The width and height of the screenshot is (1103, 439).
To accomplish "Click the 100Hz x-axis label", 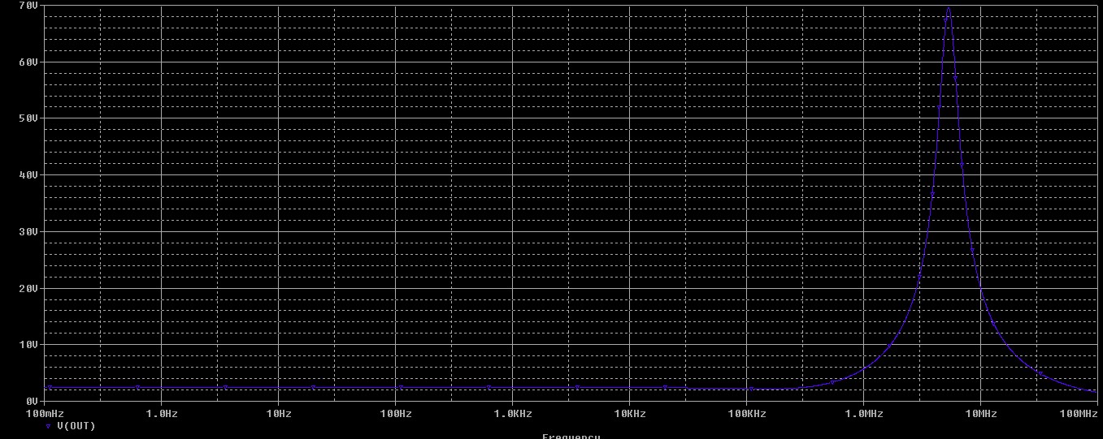I will [x=396, y=414].
